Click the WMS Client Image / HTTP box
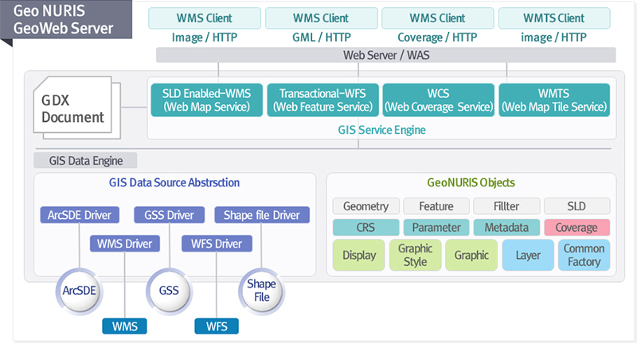637x344 pixels. coord(205,18)
